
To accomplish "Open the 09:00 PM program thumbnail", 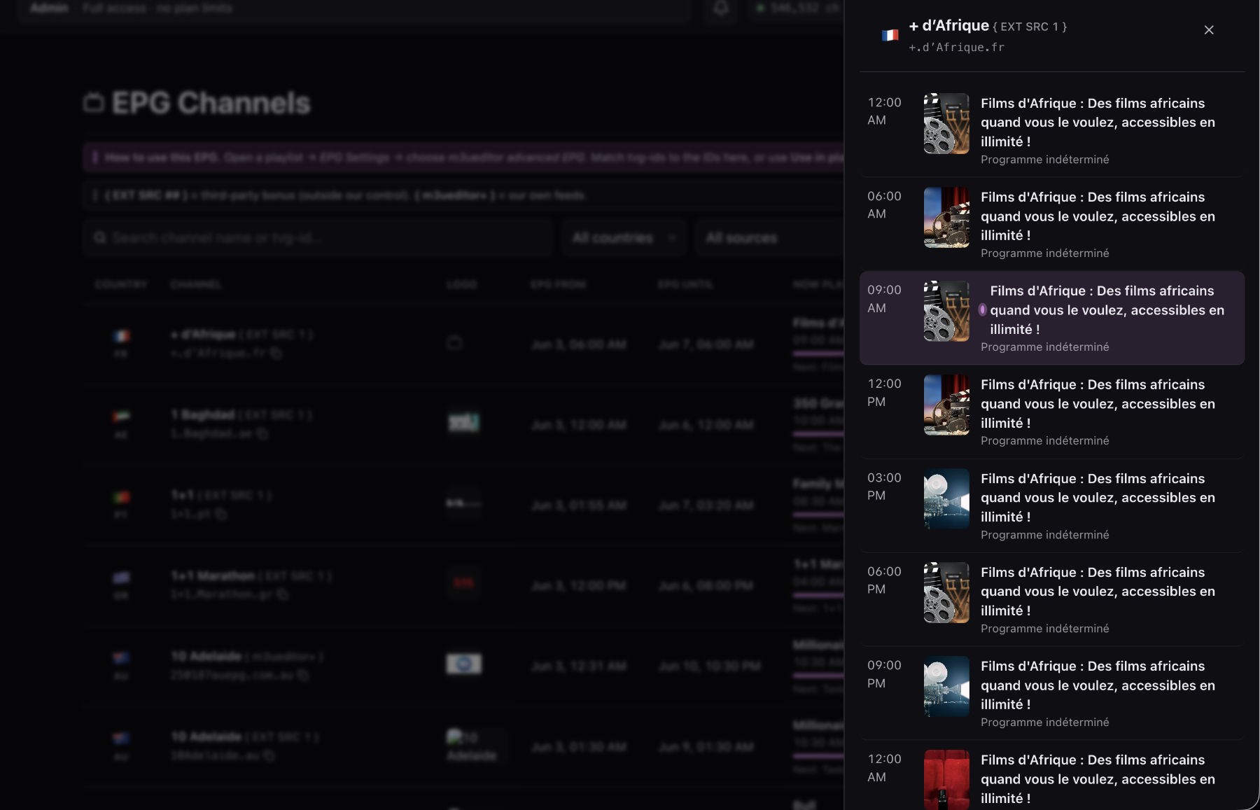I will tap(946, 687).
